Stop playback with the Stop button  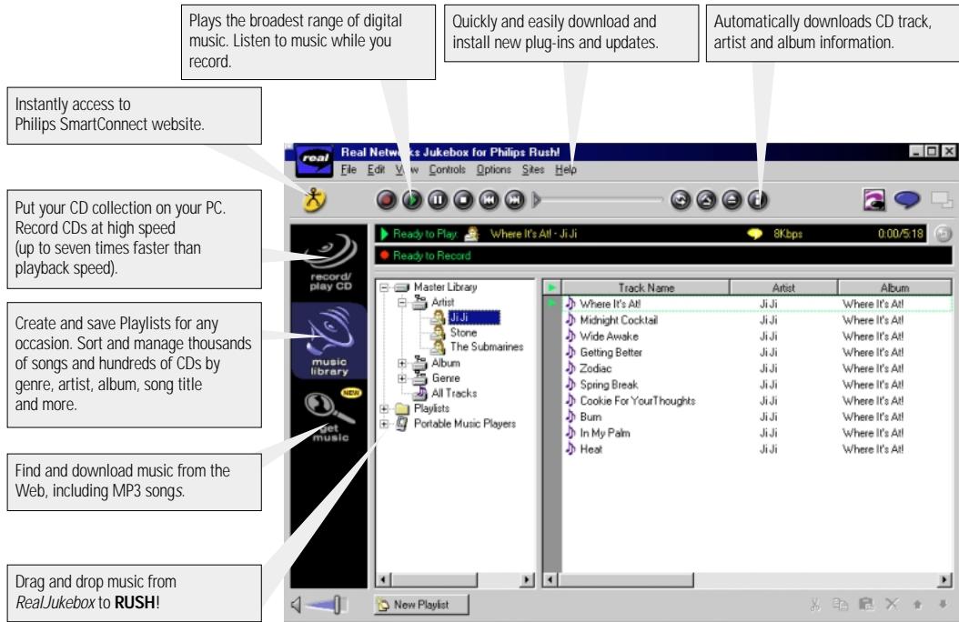click(x=464, y=200)
